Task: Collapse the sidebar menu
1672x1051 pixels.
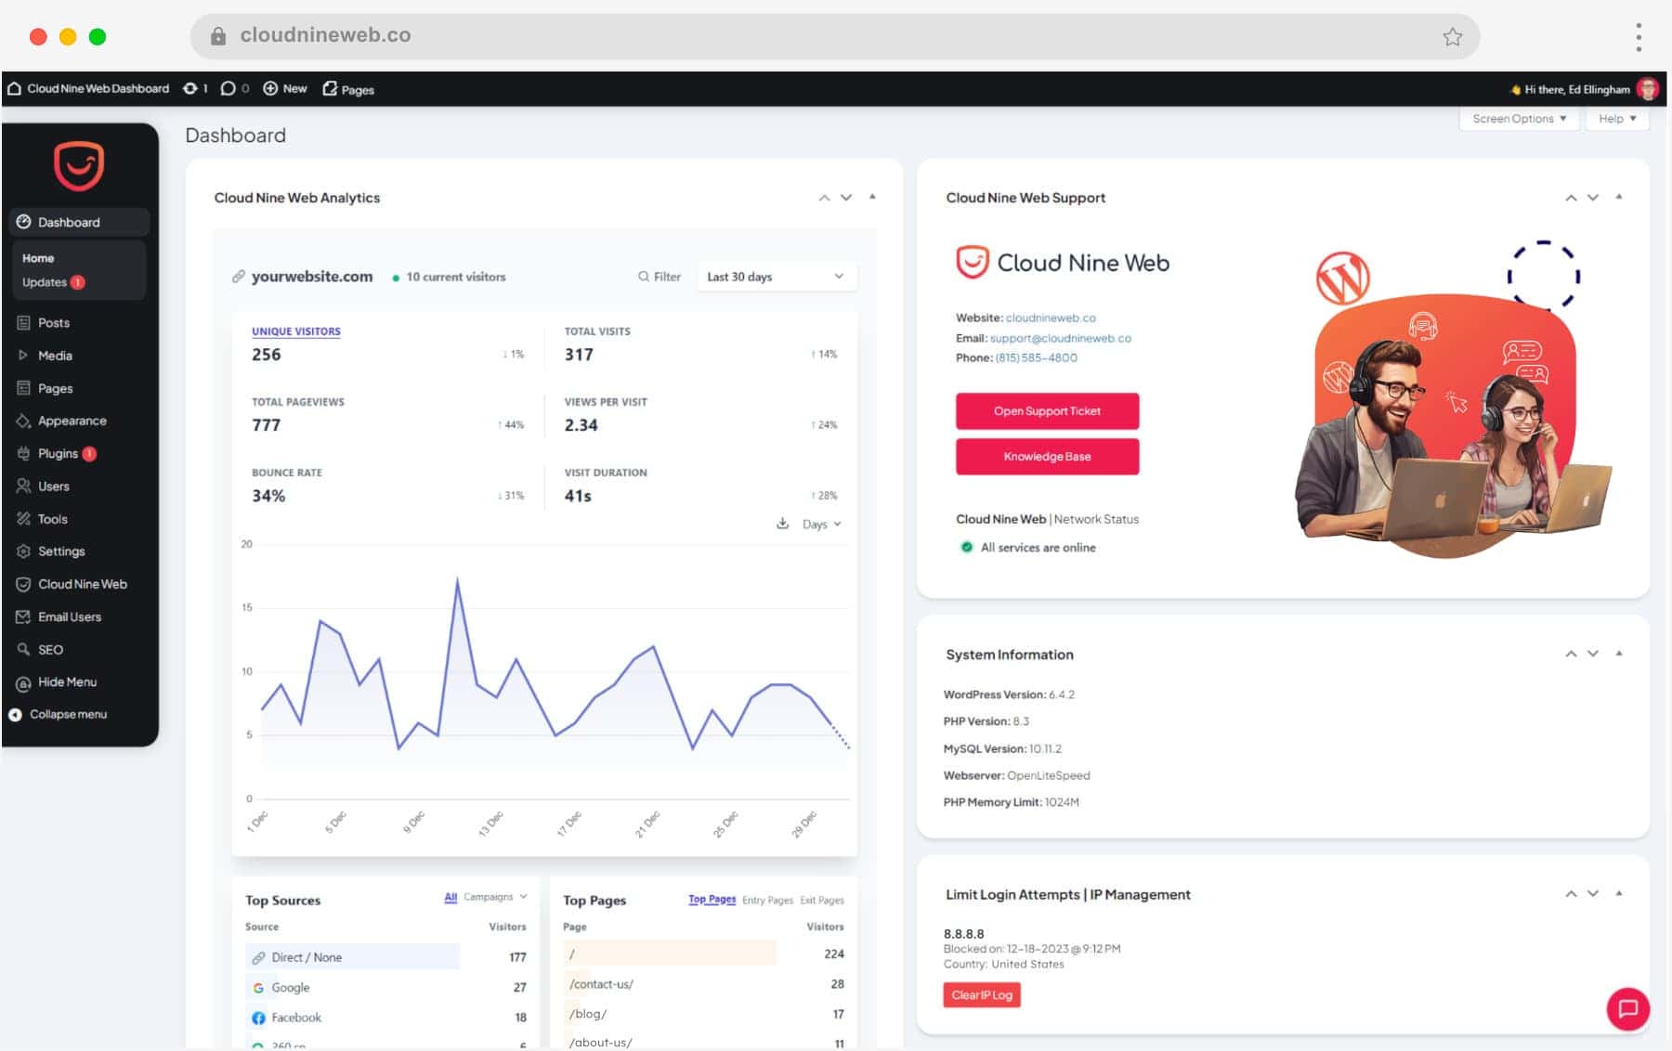Action: (x=67, y=714)
